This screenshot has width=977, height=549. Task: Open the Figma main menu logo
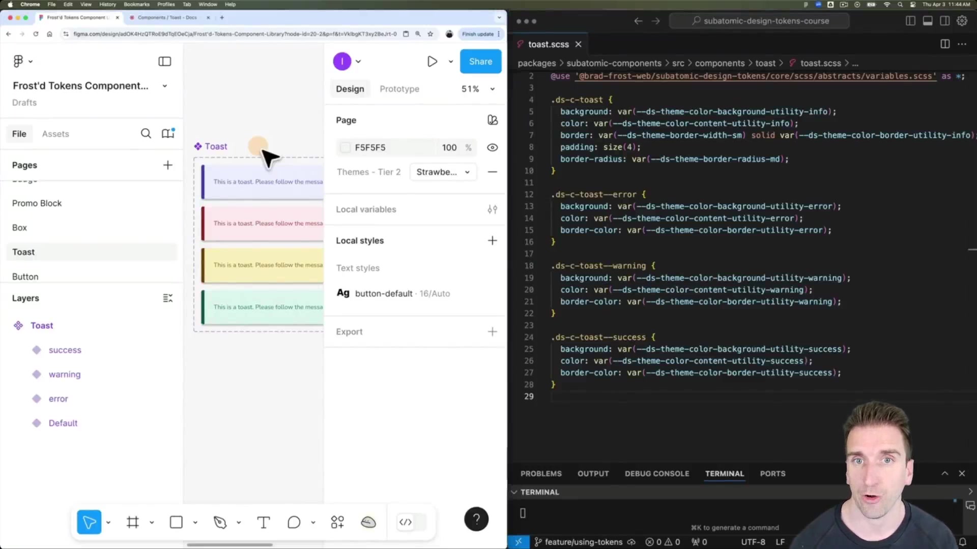(x=18, y=61)
